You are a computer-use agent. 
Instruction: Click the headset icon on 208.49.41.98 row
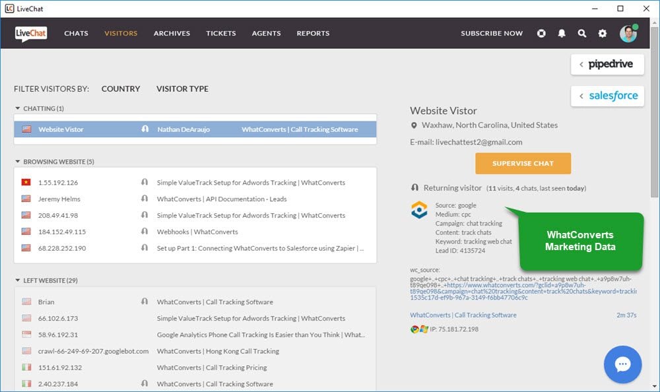click(x=145, y=214)
